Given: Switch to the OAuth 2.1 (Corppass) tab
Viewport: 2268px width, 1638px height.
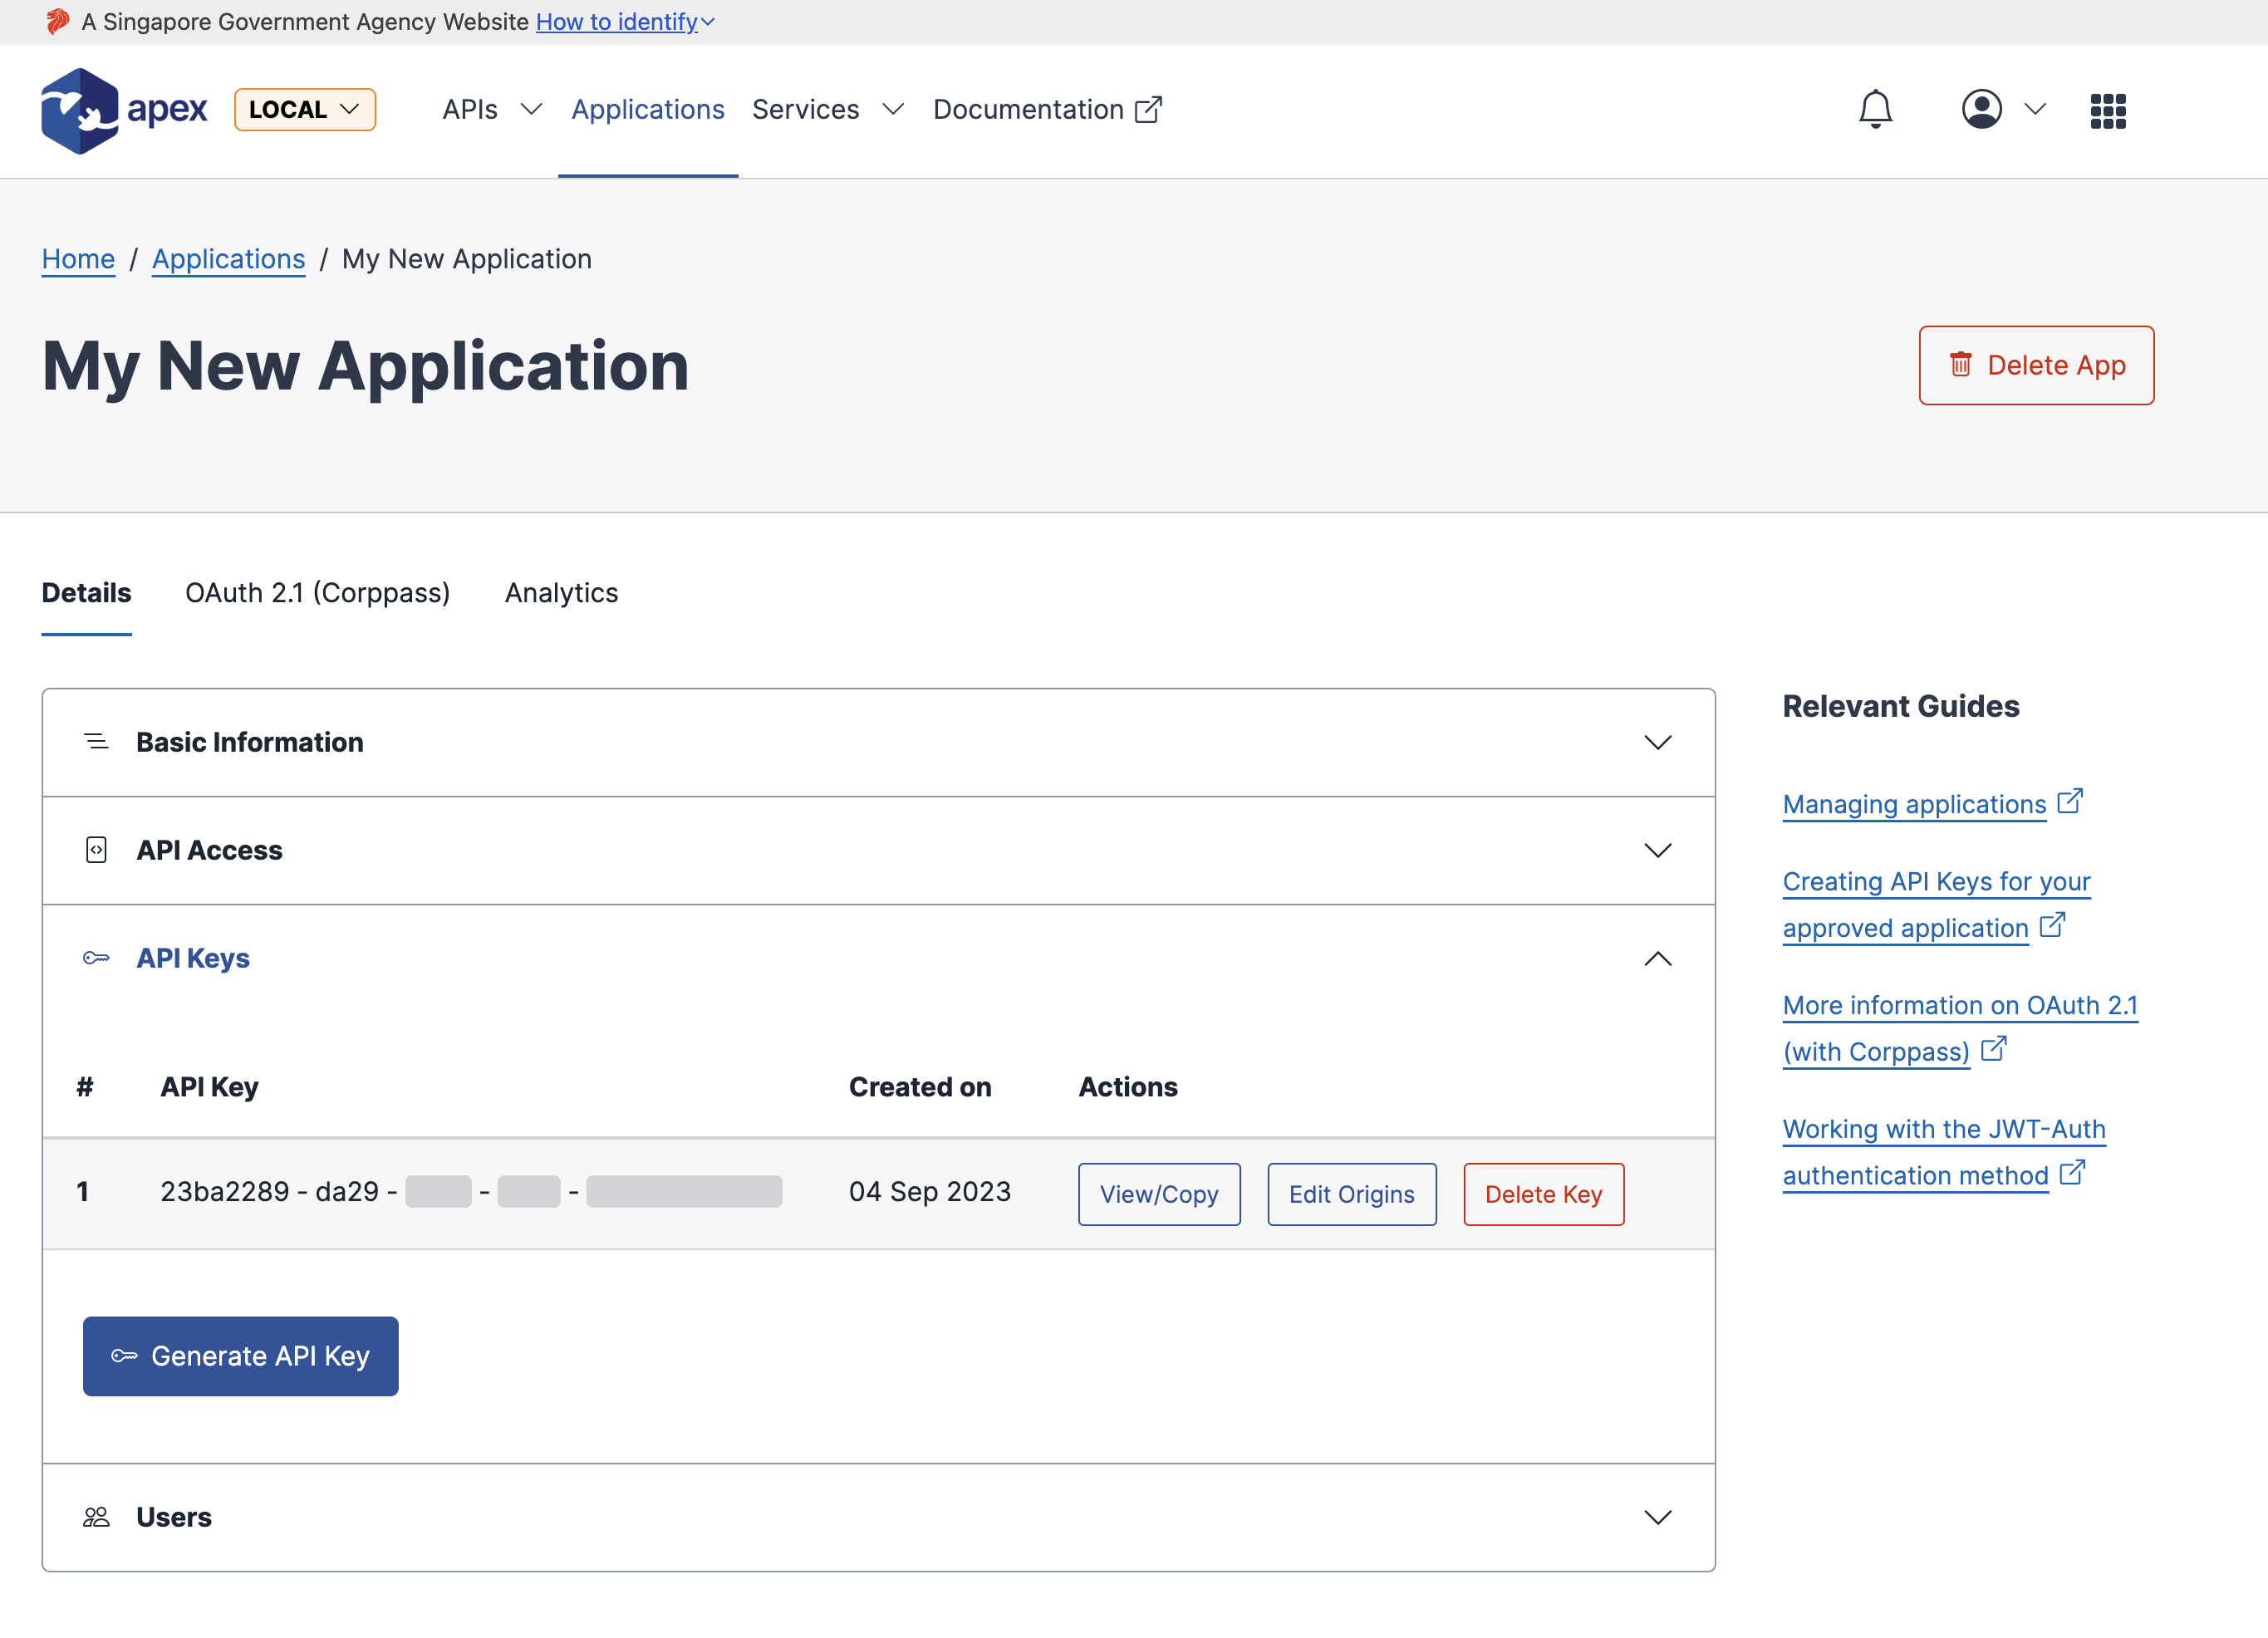Looking at the screenshot, I should coord(317,593).
